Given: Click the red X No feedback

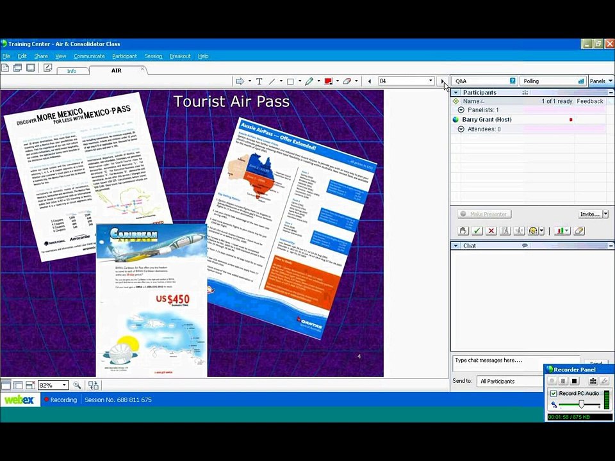Looking at the screenshot, I should tap(491, 231).
